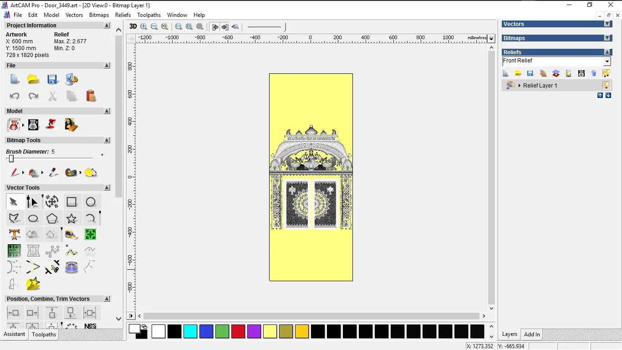Open the Add In tab

pos(532,335)
